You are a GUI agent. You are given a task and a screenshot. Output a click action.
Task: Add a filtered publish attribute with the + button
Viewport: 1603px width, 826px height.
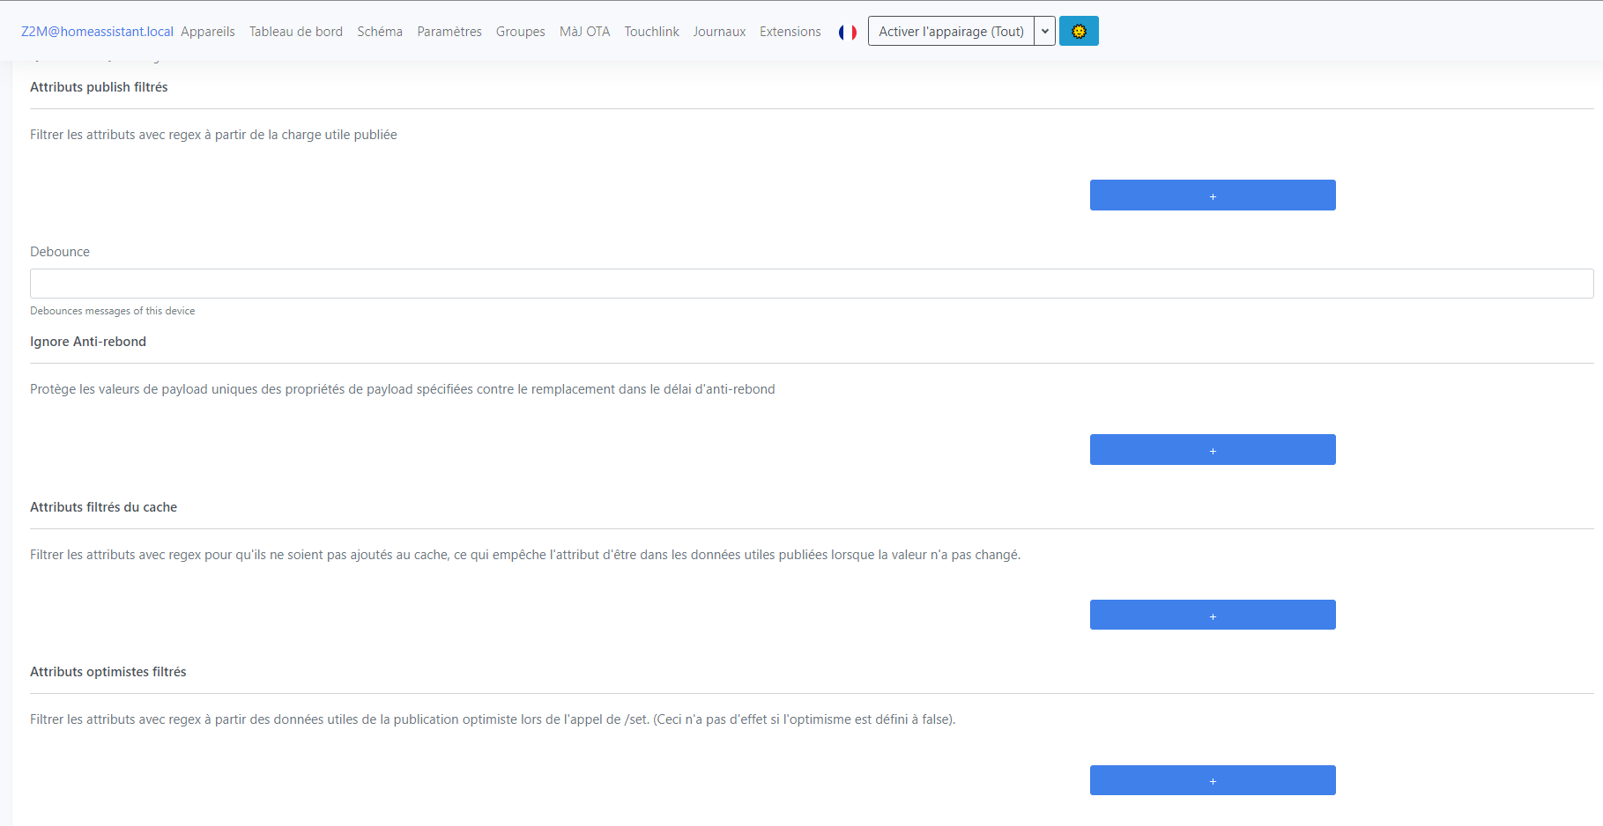[x=1212, y=195]
